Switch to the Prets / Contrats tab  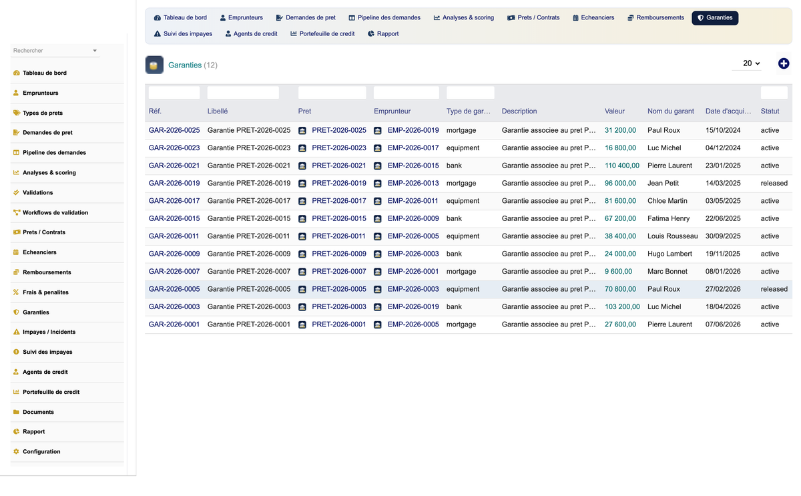point(533,17)
